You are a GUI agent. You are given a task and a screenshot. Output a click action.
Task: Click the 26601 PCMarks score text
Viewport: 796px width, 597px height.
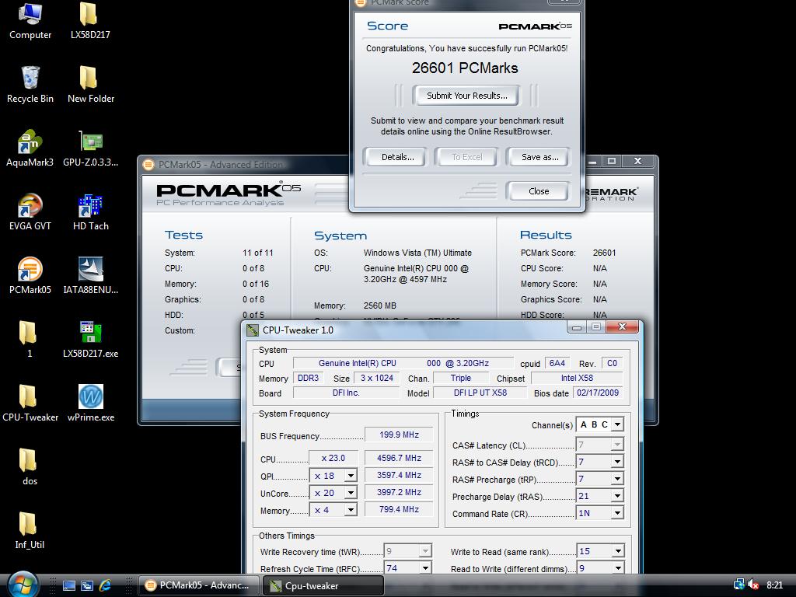pos(465,68)
